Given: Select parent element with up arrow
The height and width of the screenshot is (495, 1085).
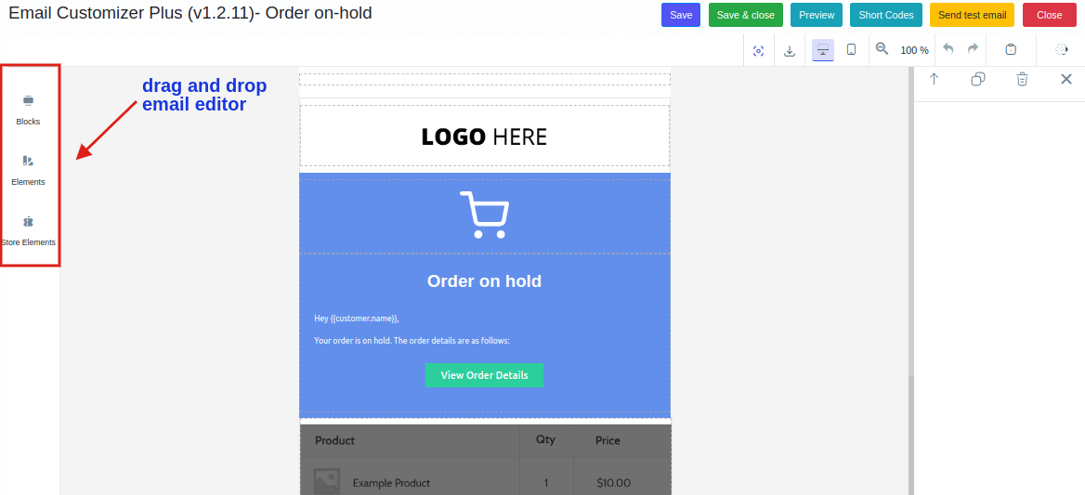Looking at the screenshot, I should (935, 80).
